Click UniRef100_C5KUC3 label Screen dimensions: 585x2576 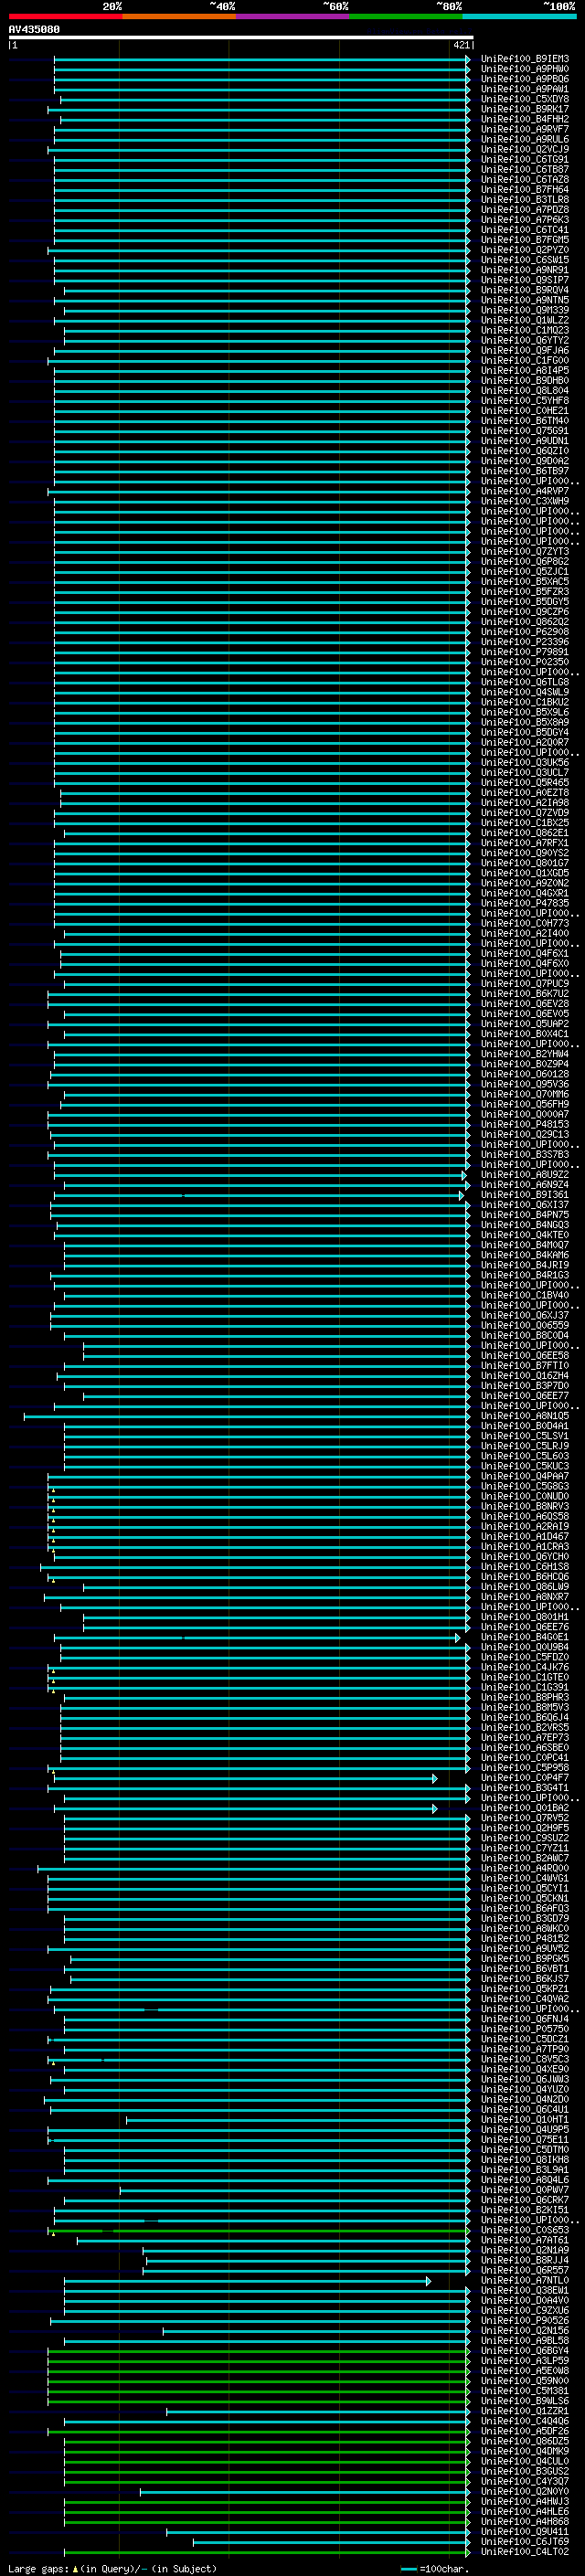coord(525,1465)
